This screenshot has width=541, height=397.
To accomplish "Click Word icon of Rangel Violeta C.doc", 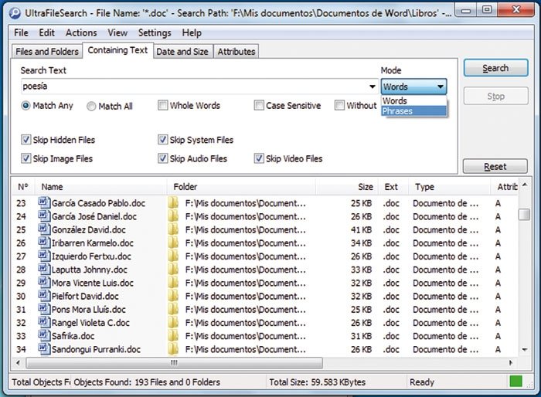I will coord(44,322).
